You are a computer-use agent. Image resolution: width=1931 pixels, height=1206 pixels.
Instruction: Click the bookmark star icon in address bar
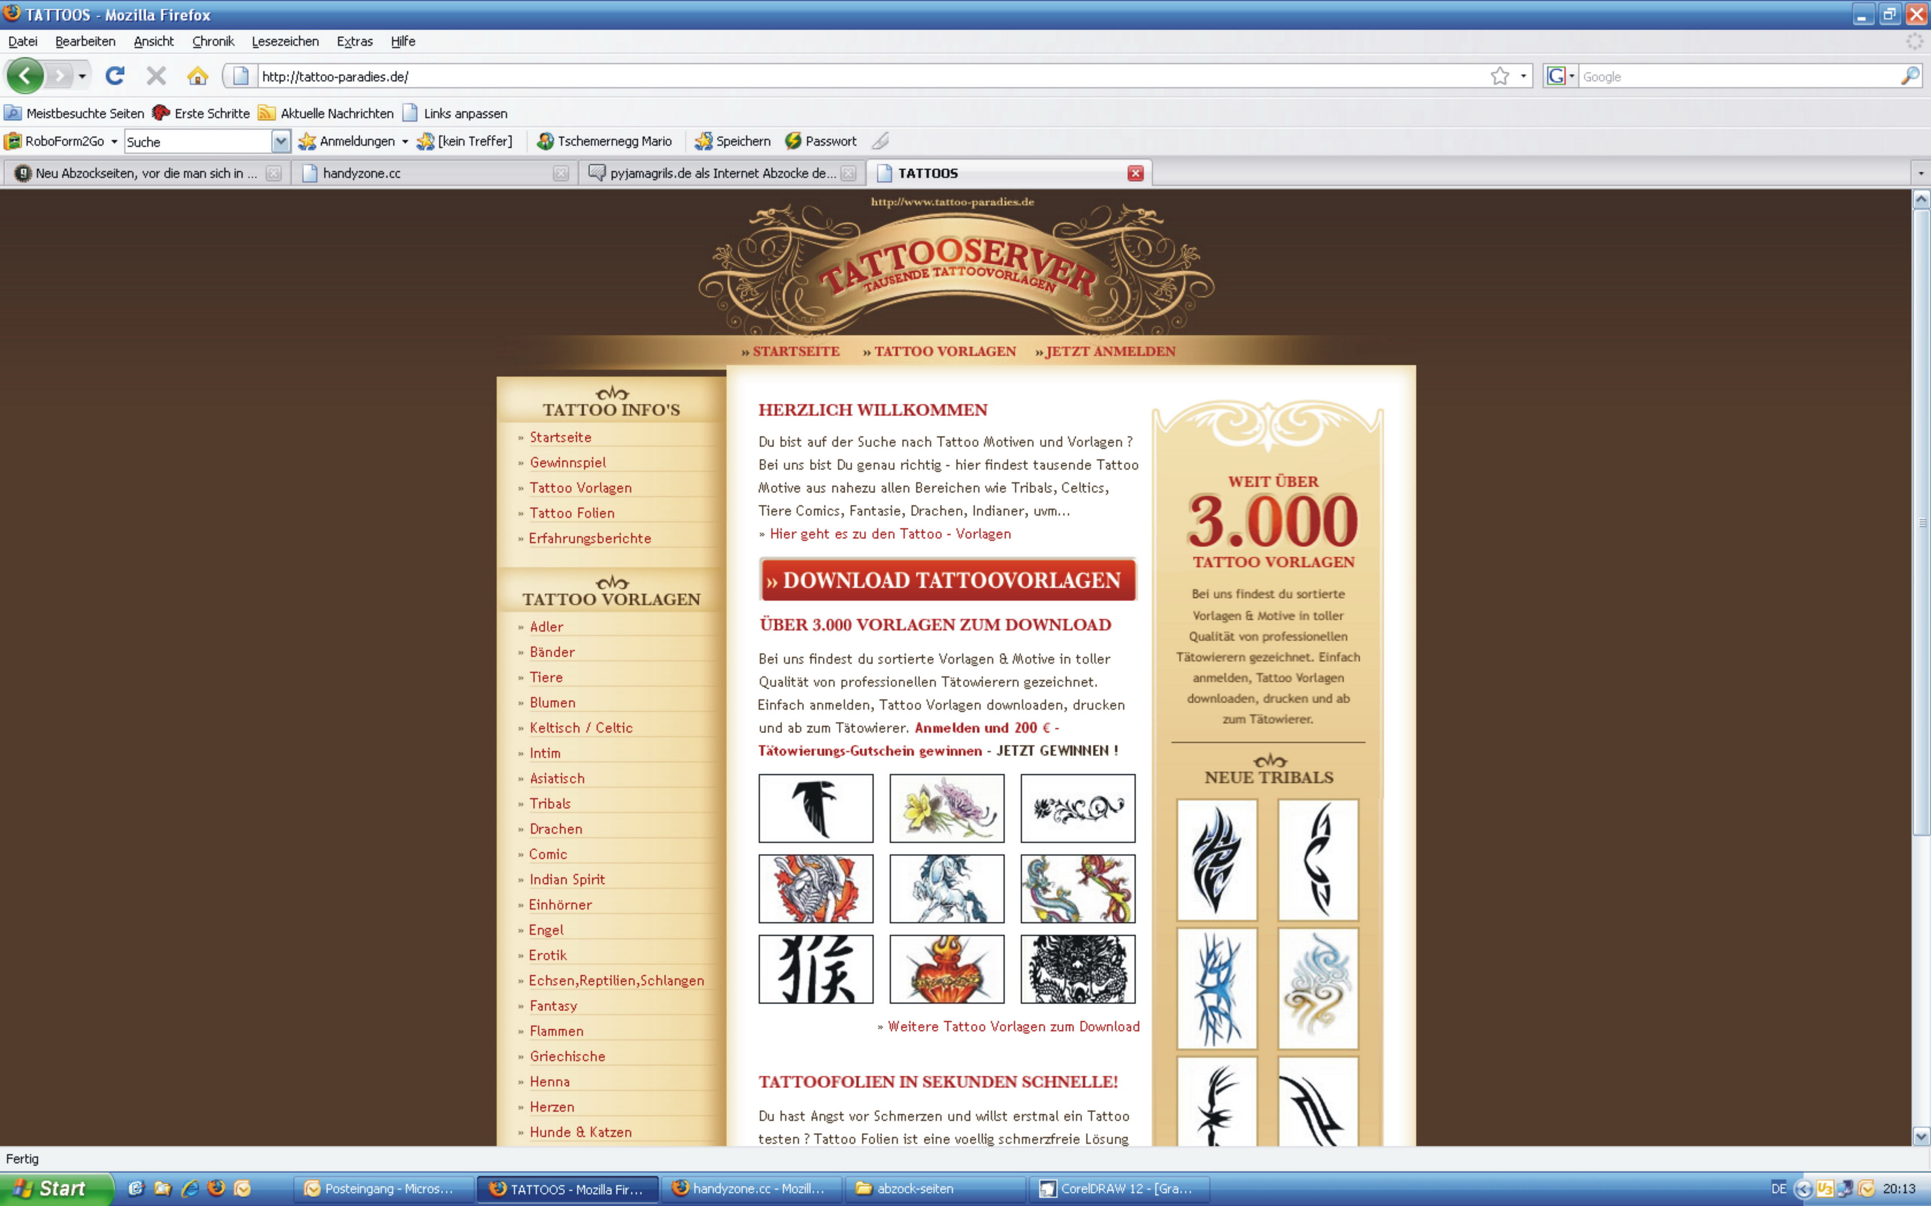[x=1499, y=76]
